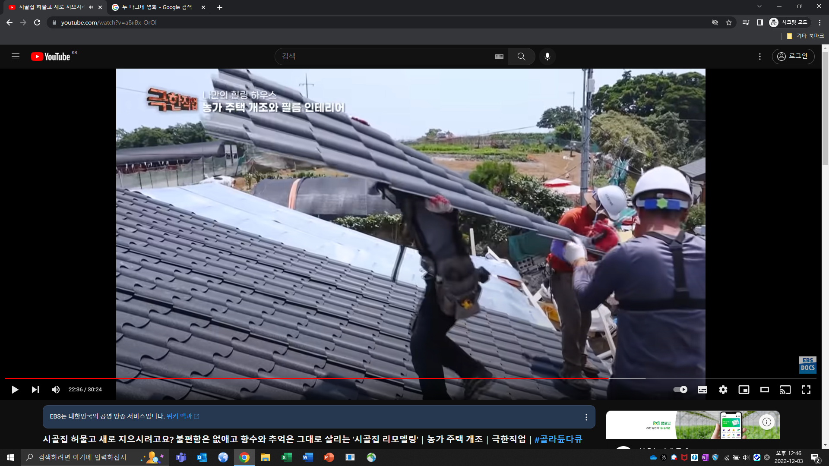Viewport: 829px width, 466px height.
Task: Cast video to TV
Action: pyautogui.click(x=785, y=390)
